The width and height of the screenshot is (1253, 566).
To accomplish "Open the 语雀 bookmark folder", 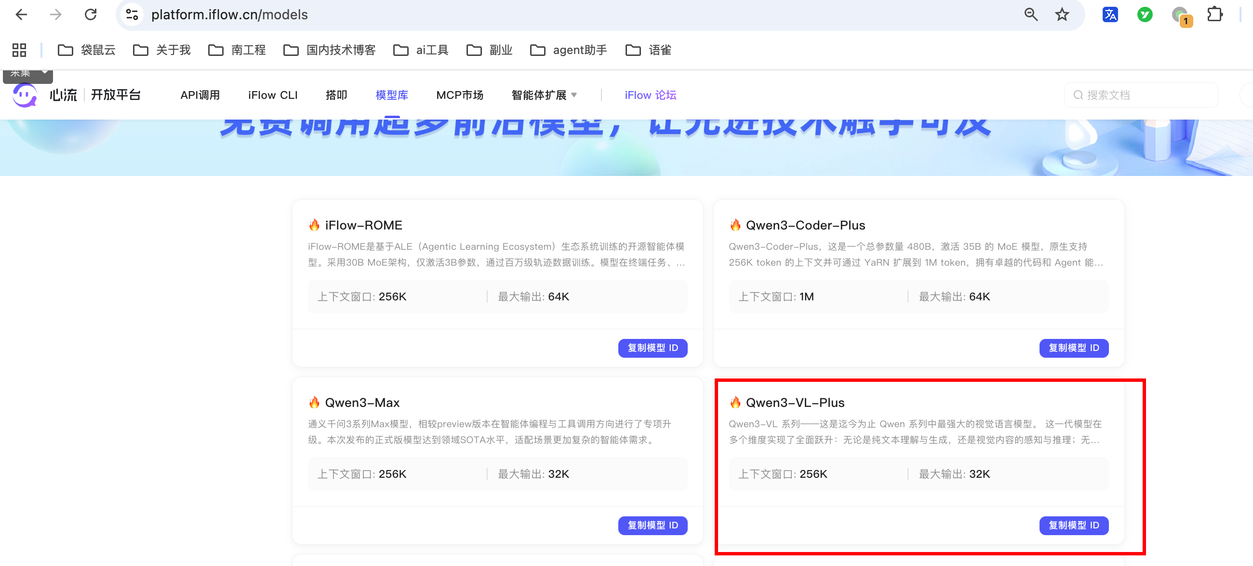I will point(648,50).
